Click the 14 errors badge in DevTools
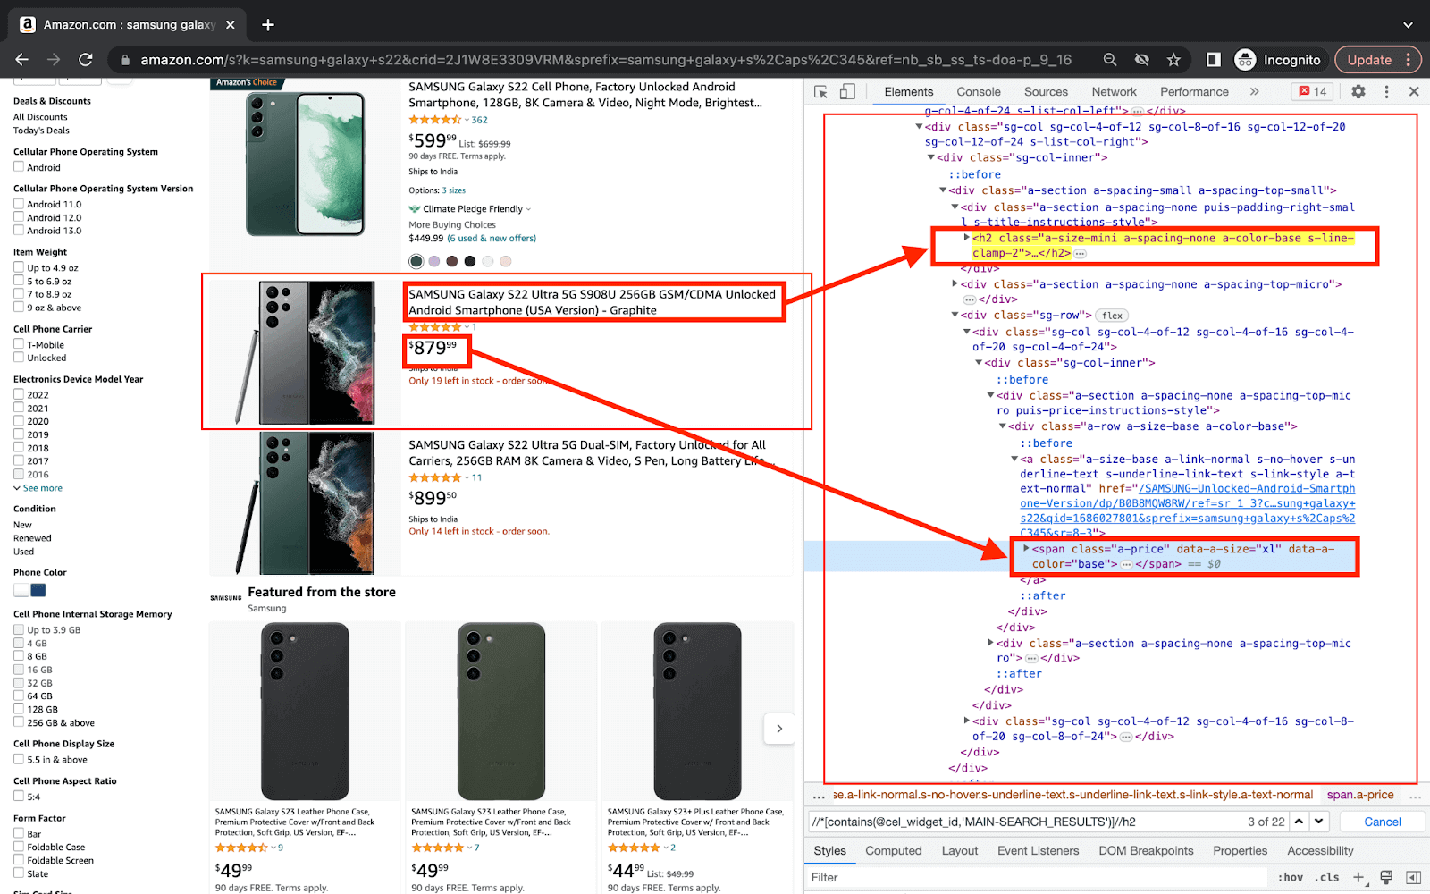Viewport: 1430px width, 894px height. pyautogui.click(x=1313, y=91)
